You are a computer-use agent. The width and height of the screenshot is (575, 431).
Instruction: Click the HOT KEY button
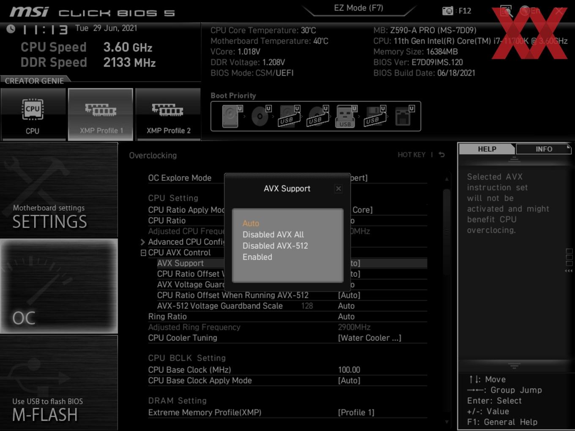(411, 155)
